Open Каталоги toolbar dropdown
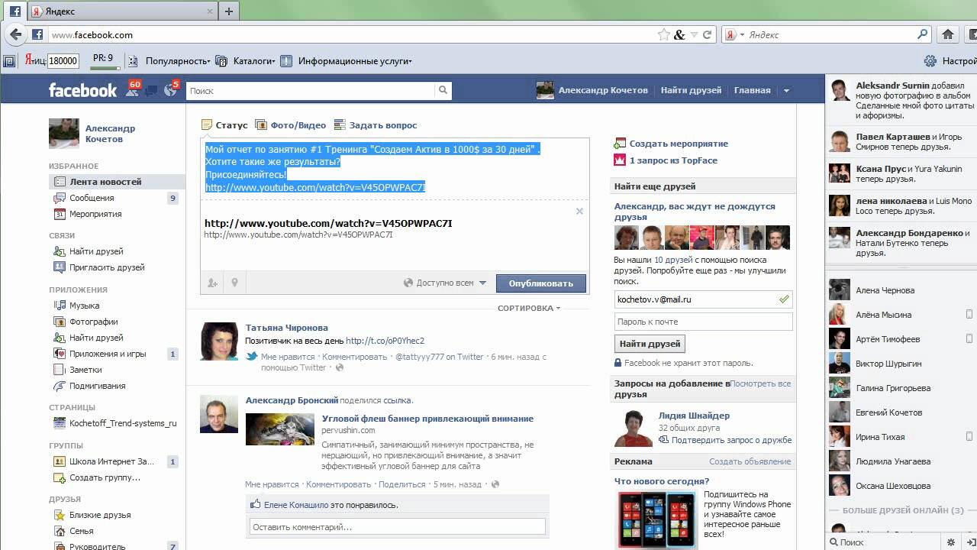977x550 pixels. (245, 61)
